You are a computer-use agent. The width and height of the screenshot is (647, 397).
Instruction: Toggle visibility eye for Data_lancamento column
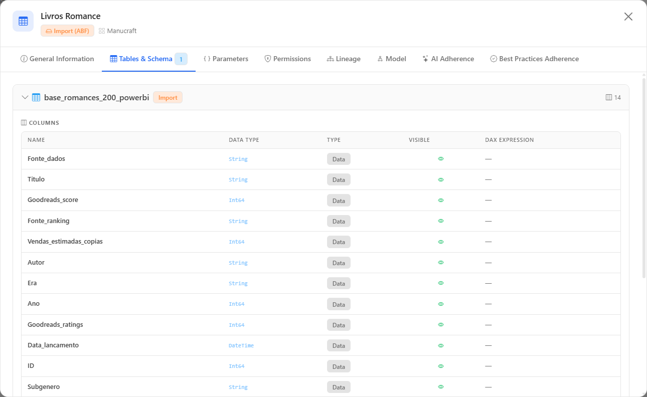pyautogui.click(x=441, y=345)
